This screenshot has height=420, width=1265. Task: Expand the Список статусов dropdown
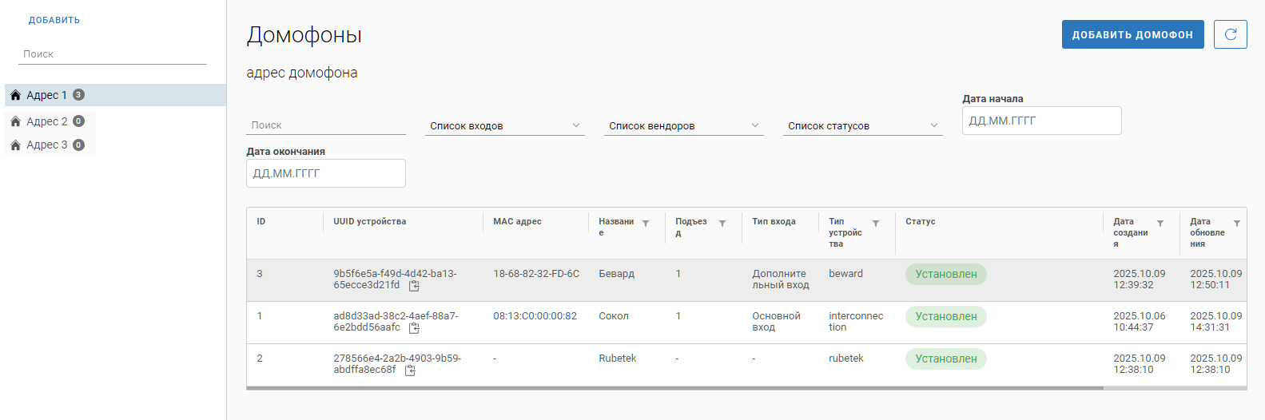862,126
